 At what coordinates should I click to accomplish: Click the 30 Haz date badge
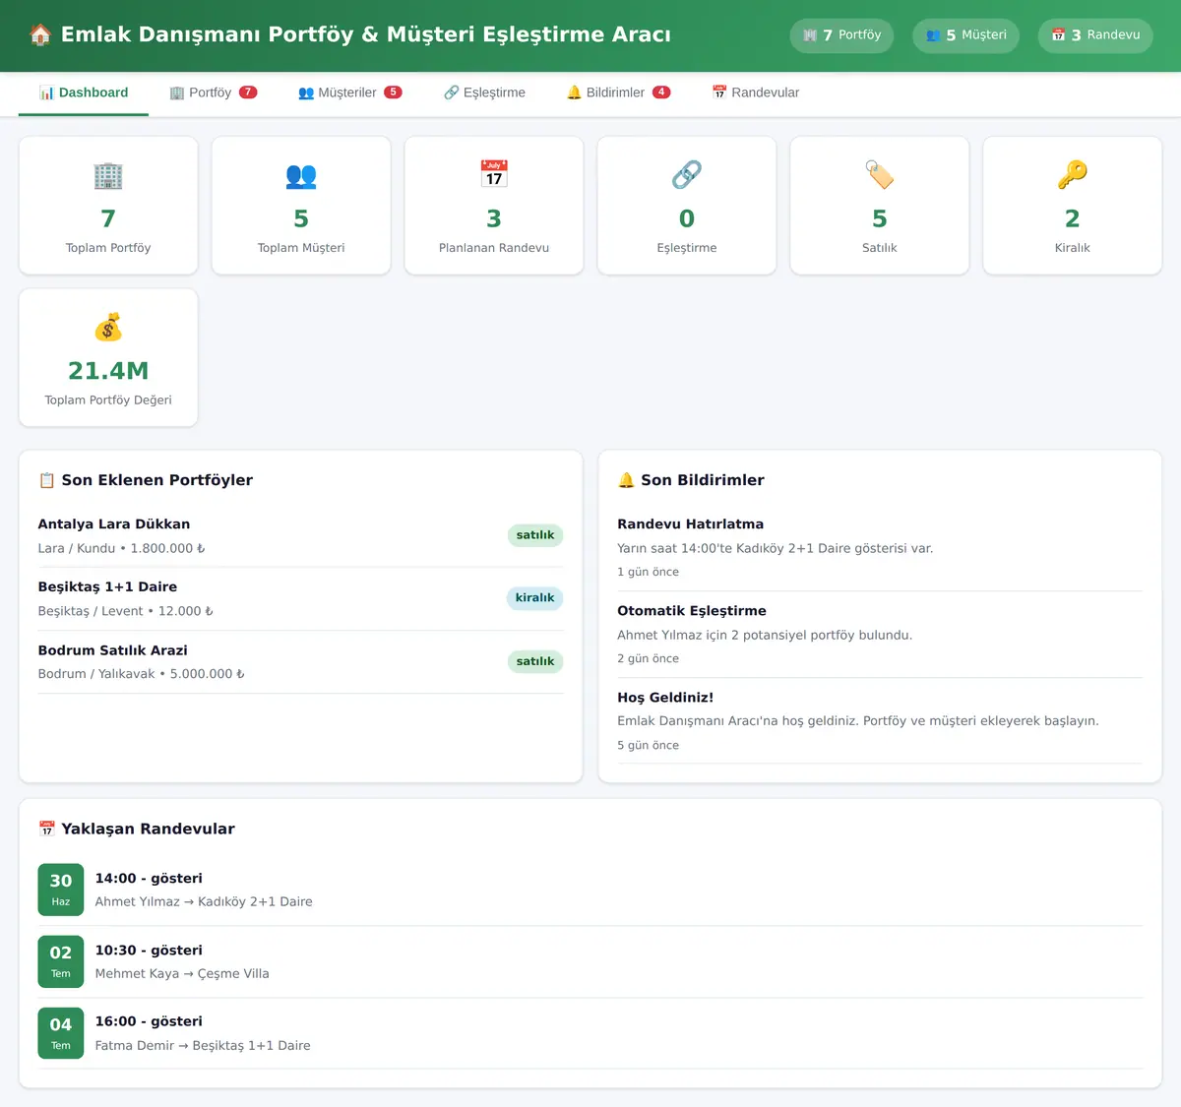61,890
